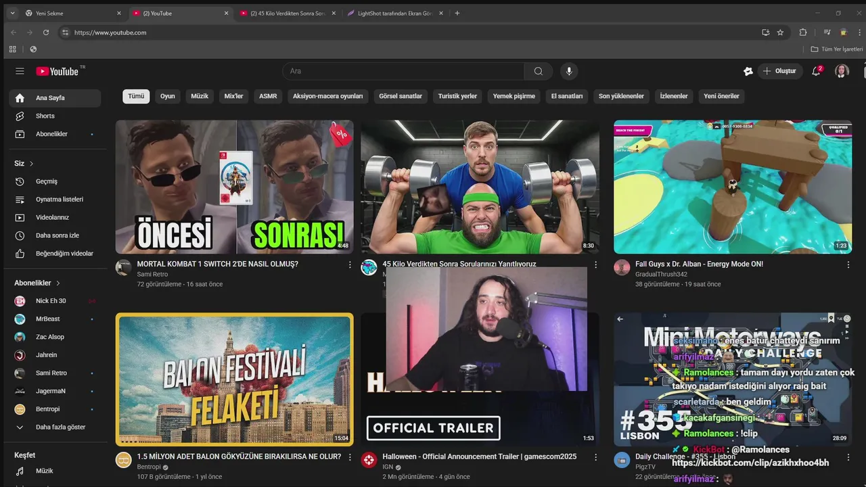Open Mortal Kombat 1 Switch 2 video title

[217, 264]
